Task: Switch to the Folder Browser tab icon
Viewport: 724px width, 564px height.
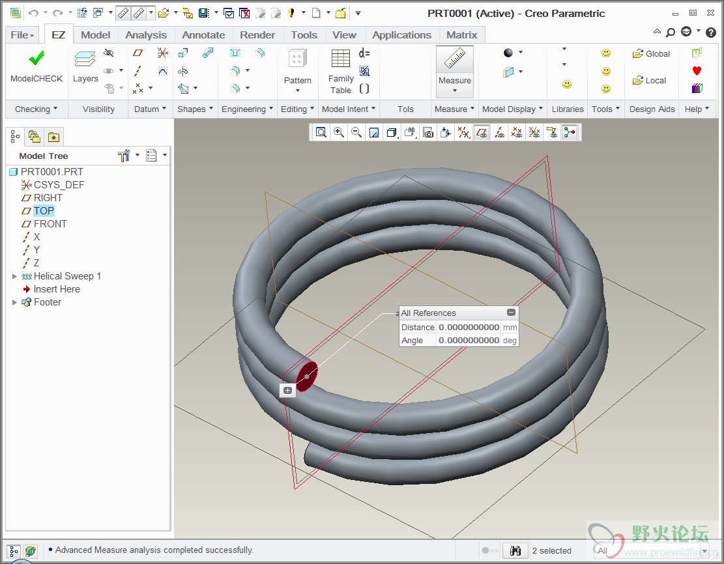Action: pos(35,137)
